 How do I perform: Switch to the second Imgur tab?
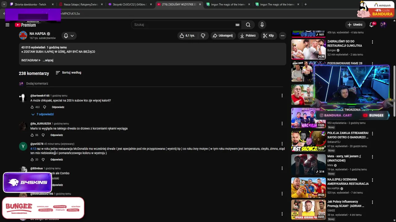[277, 5]
